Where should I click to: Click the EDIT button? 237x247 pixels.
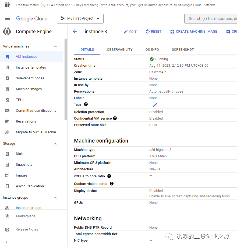click(x=130, y=32)
